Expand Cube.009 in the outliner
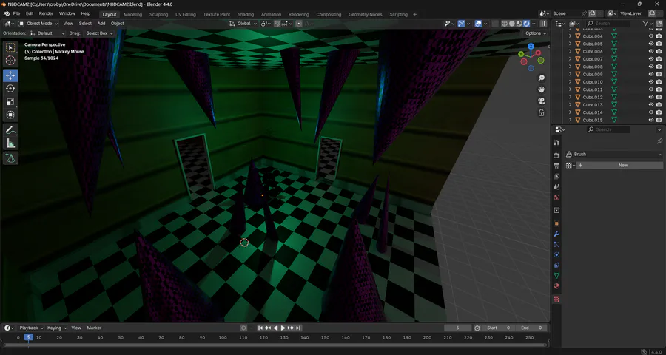666x355 pixels. [571, 74]
